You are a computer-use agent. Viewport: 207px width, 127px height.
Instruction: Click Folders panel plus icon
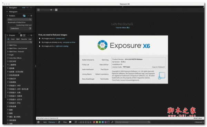pyautogui.click(x=31, y=16)
